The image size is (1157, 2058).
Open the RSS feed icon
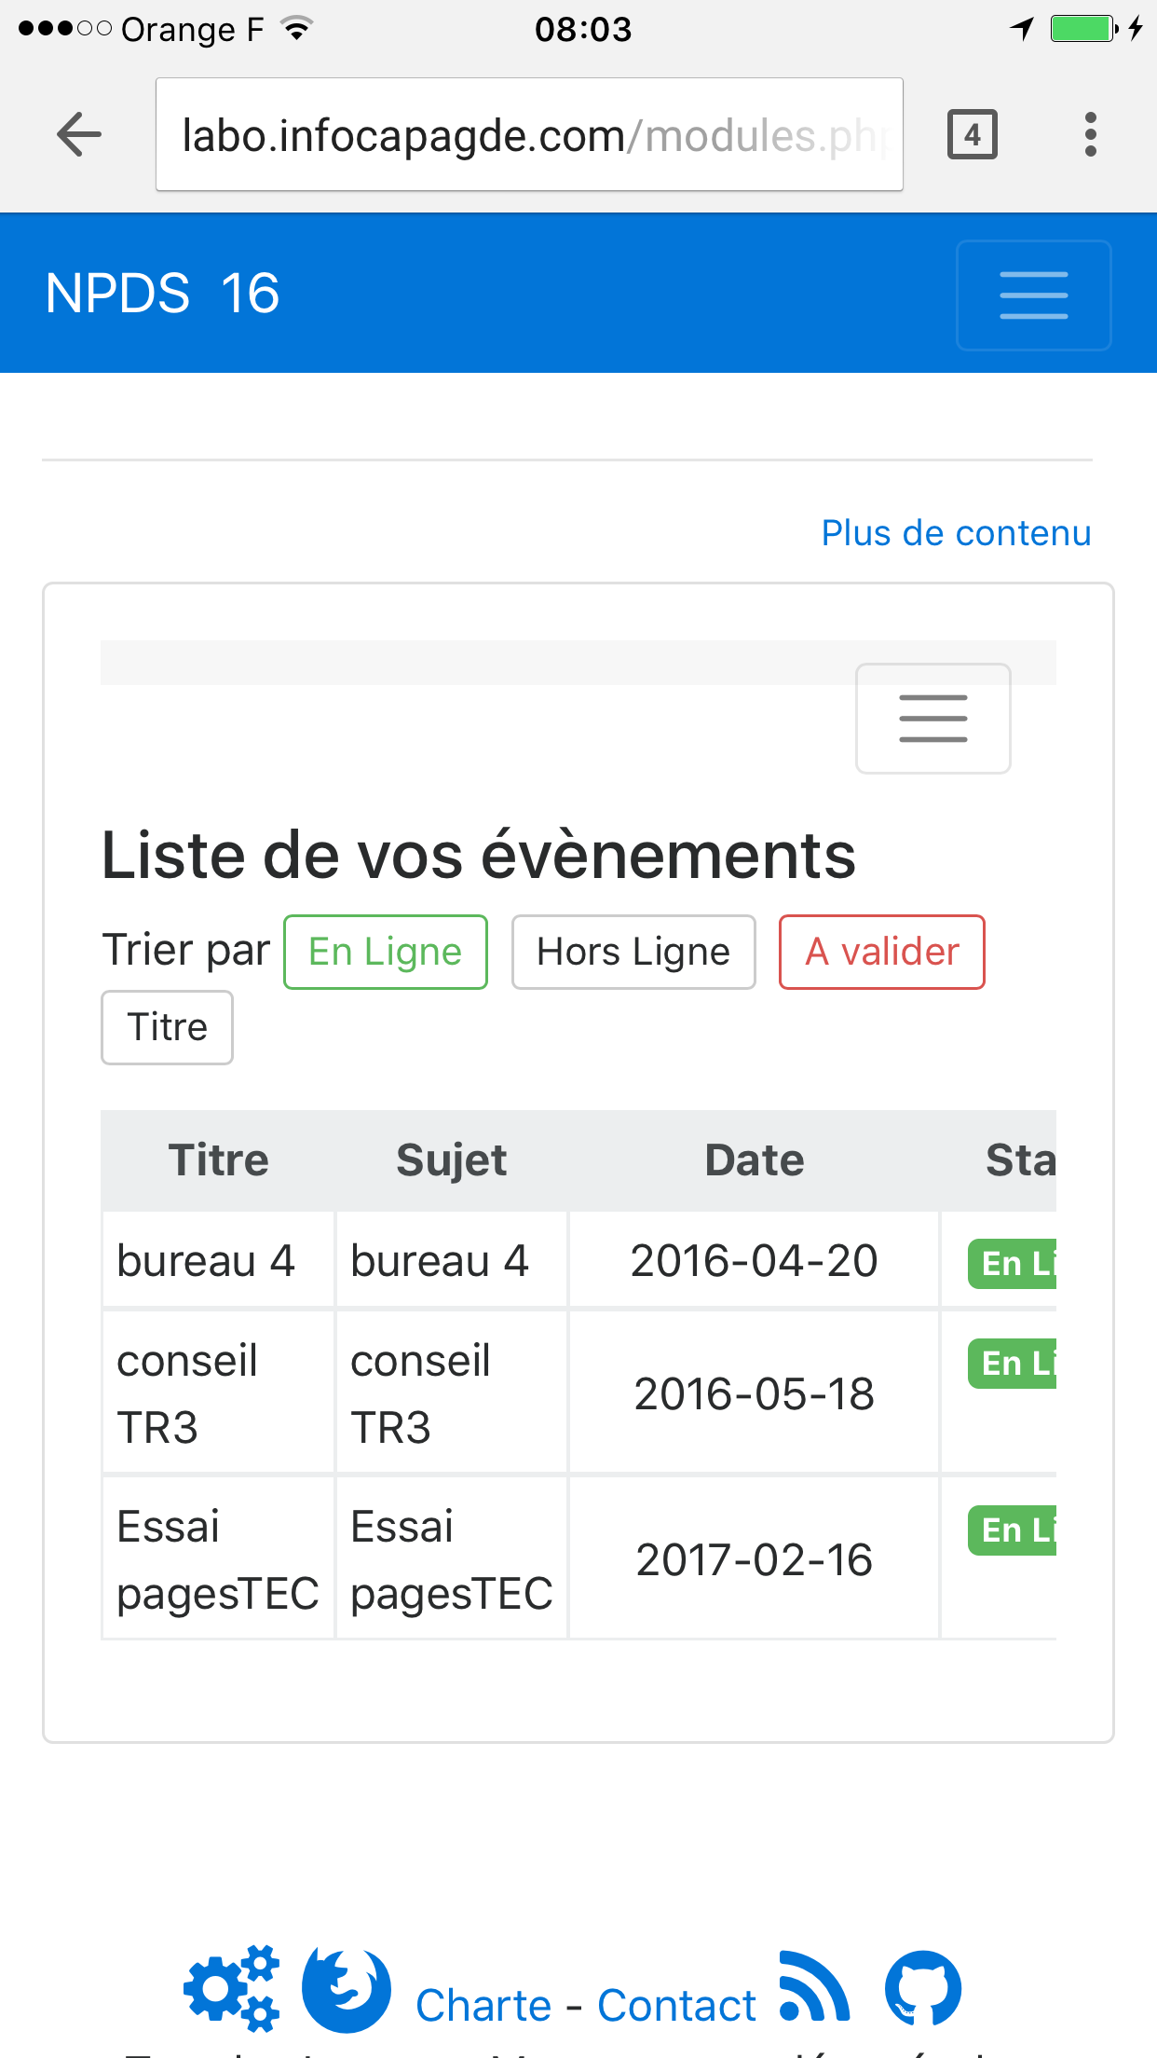(x=814, y=1987)
